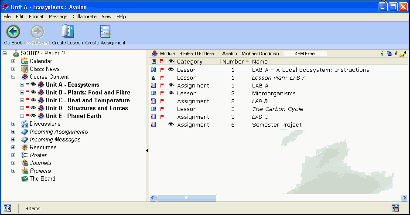Expand Unit C - Heat and Temperature
The image size is (410, 215).
click(22, 101)
